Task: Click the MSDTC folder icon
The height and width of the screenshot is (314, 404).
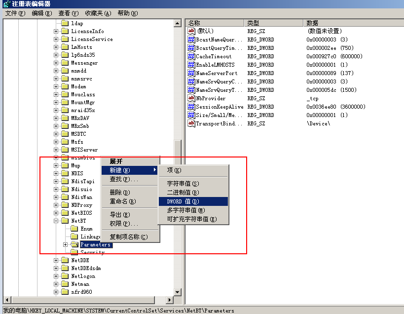Action: (x=65, y=134)
